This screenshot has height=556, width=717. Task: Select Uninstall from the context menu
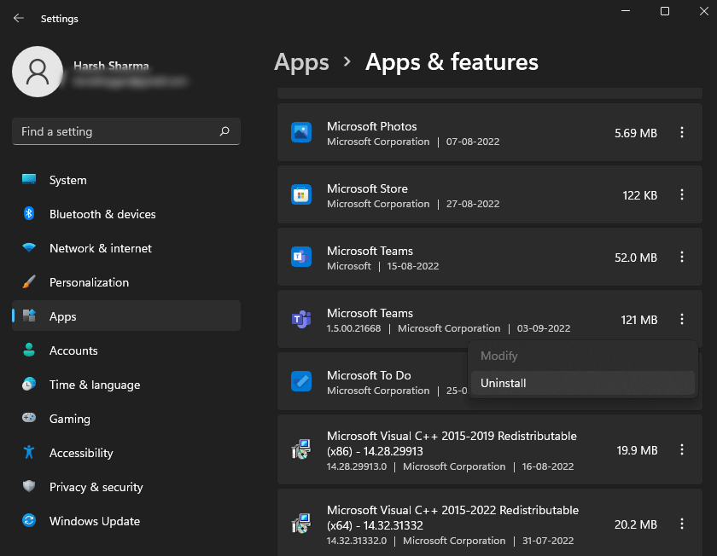pos(504,383)
